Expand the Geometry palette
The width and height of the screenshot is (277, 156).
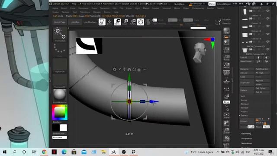(x=246, y=133)
